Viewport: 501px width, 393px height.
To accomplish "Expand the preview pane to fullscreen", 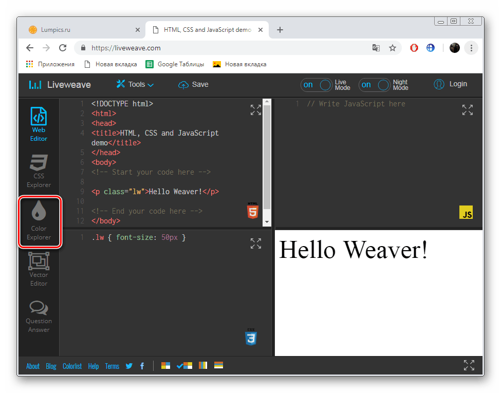I will click(469, 365).
